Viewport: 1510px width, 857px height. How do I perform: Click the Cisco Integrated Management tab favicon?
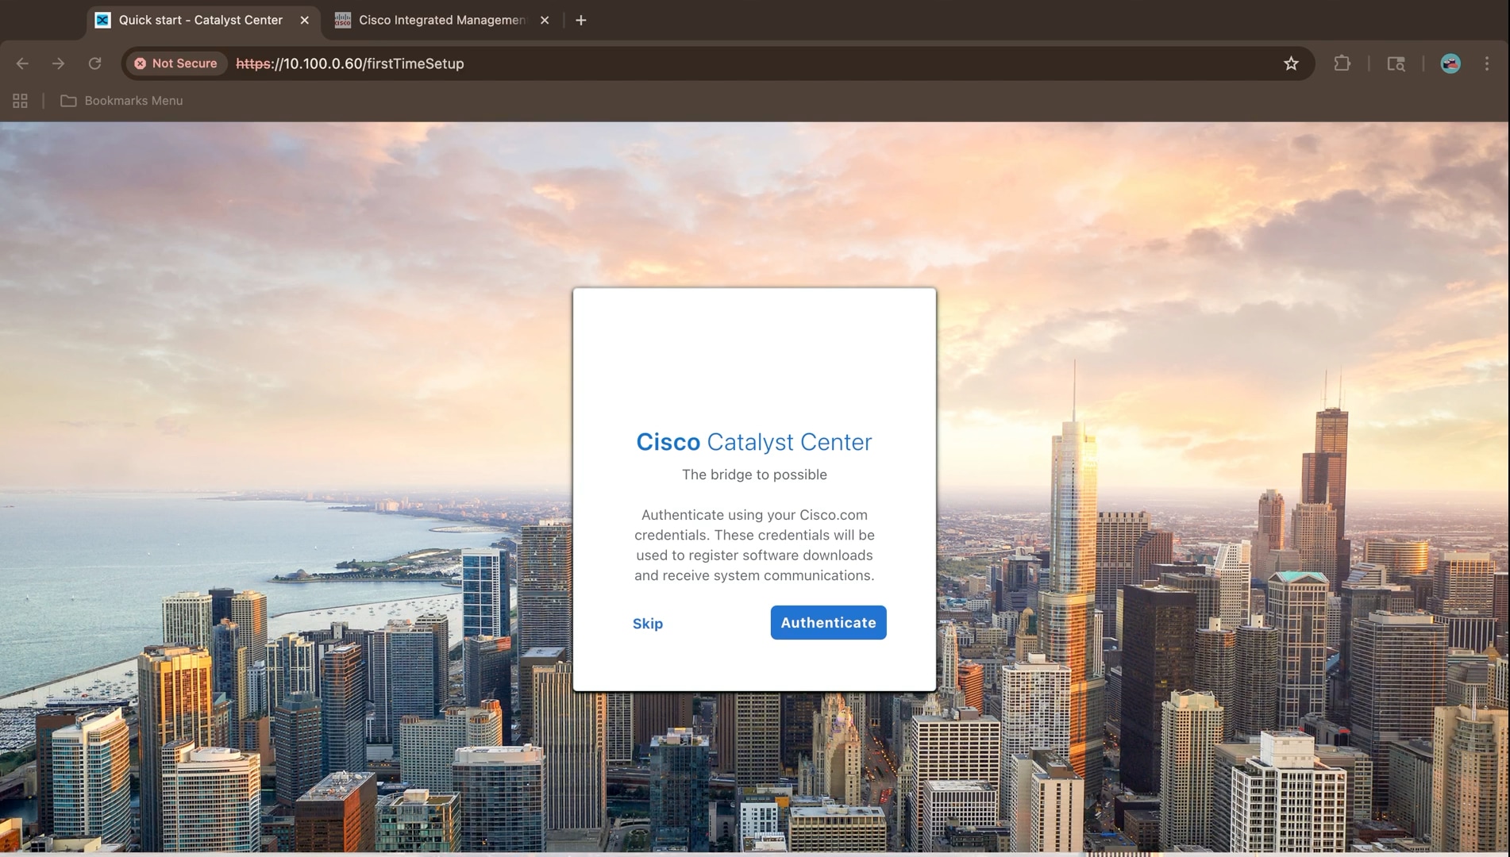(343, 20)
